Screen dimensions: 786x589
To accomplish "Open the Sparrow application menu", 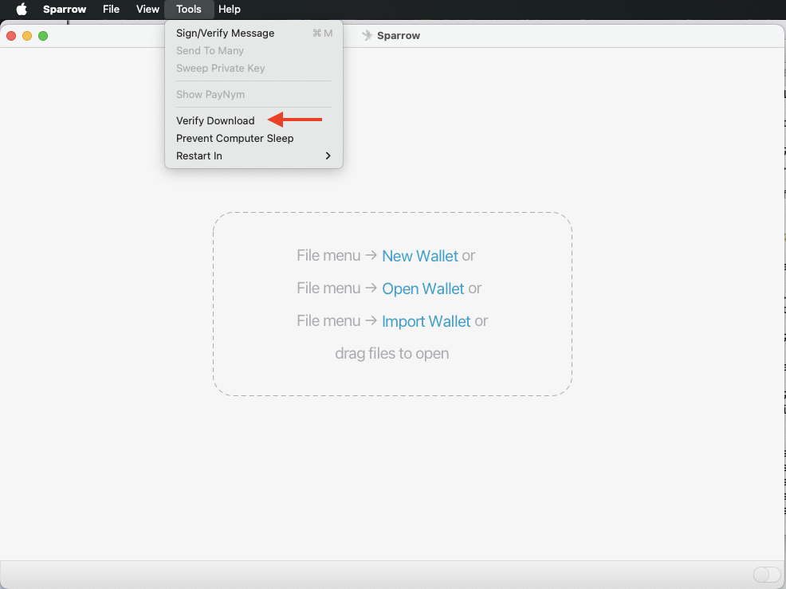I will [x=64, y=9].
